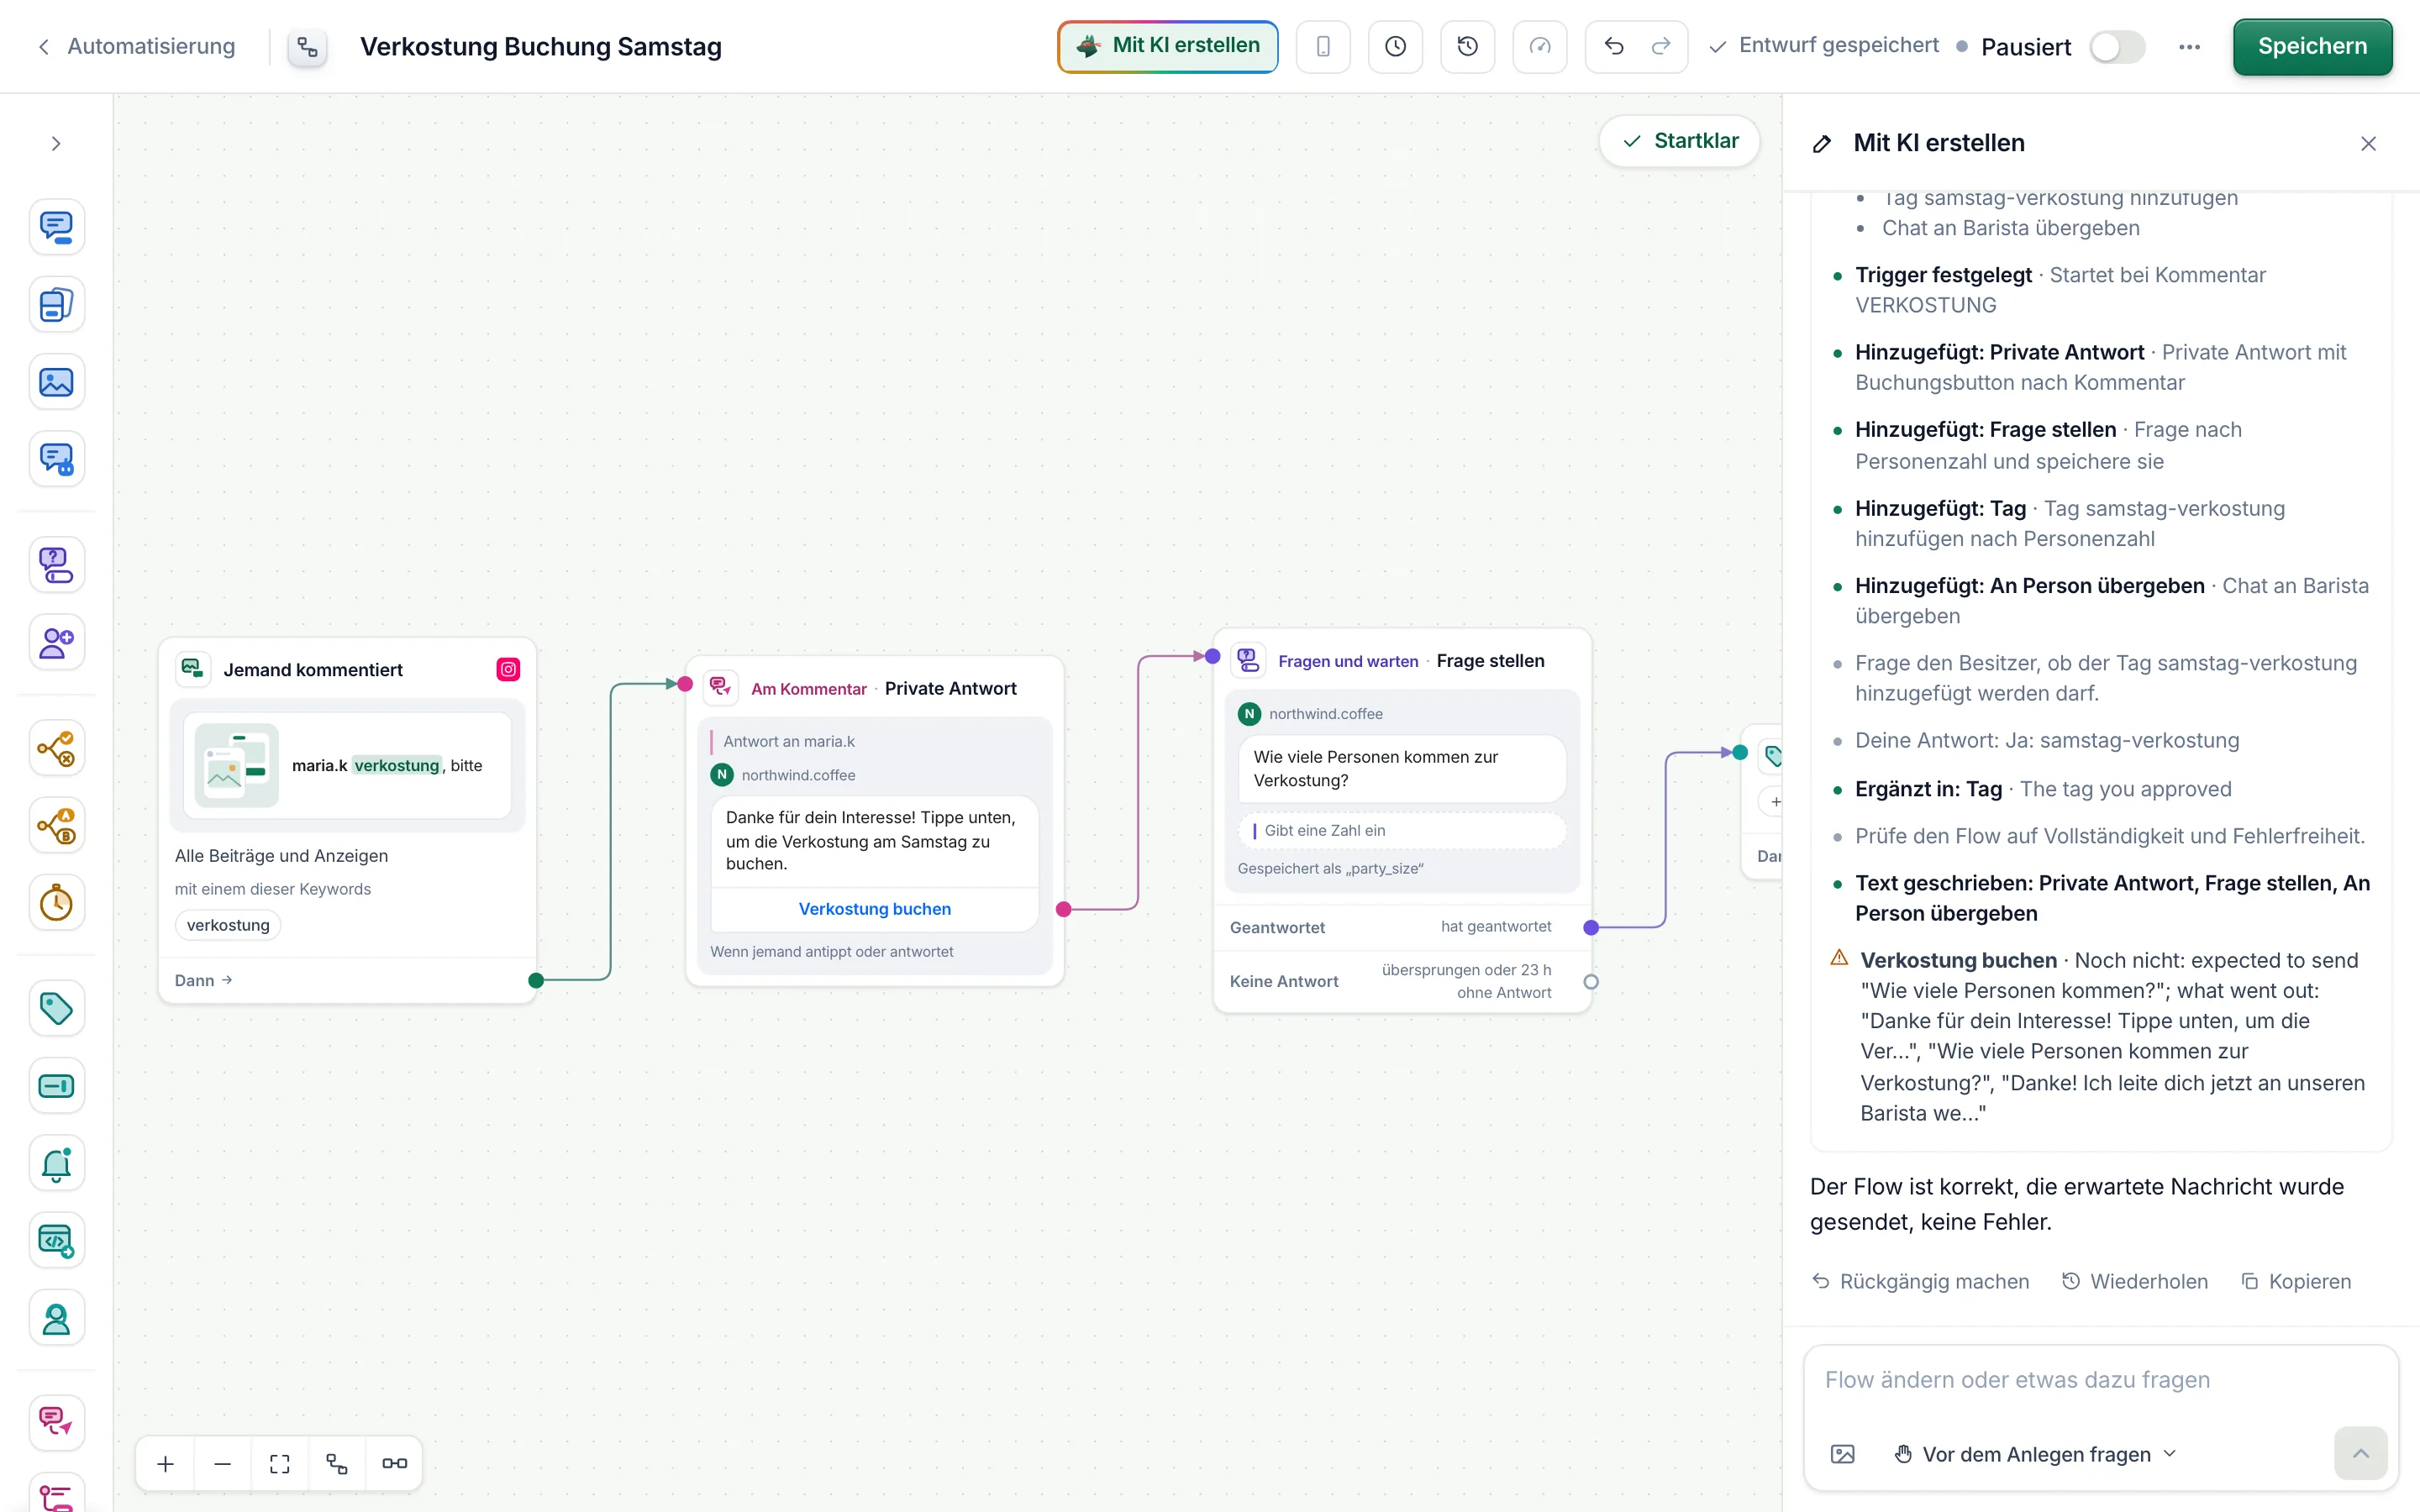Add a text message block from sidebar

coord(56,227)
